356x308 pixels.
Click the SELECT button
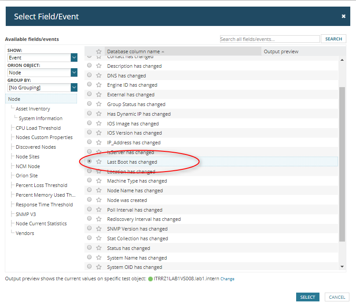pyautogui.click(x=308, y=297)
